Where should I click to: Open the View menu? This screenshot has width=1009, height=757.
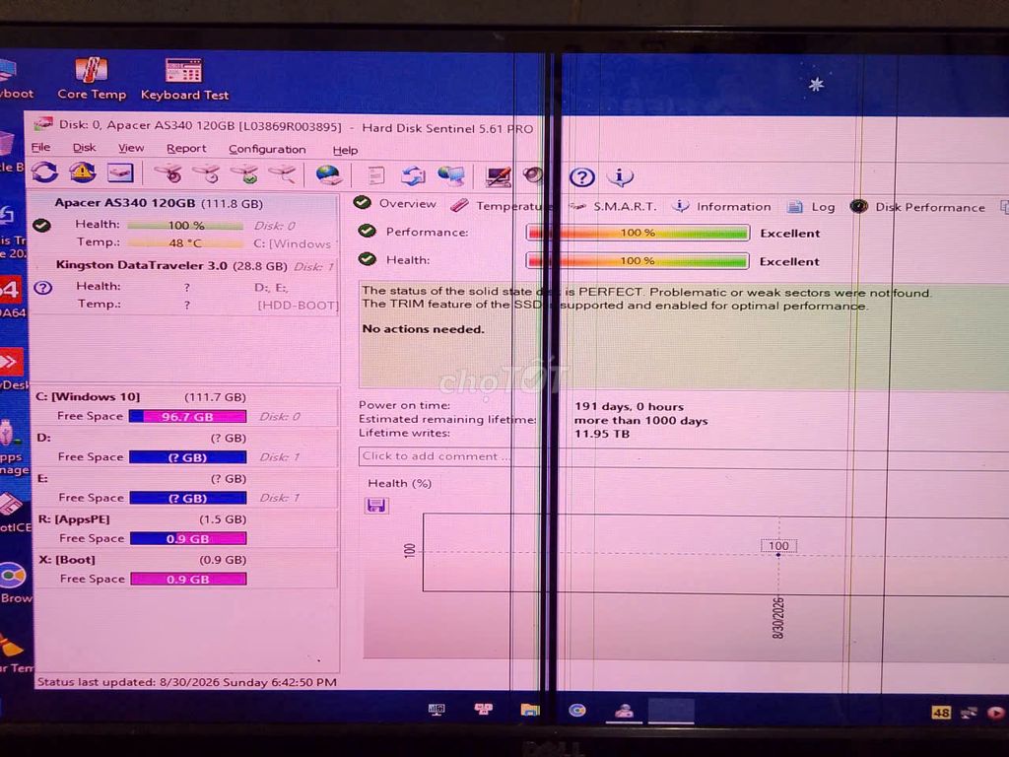(131, 148)
